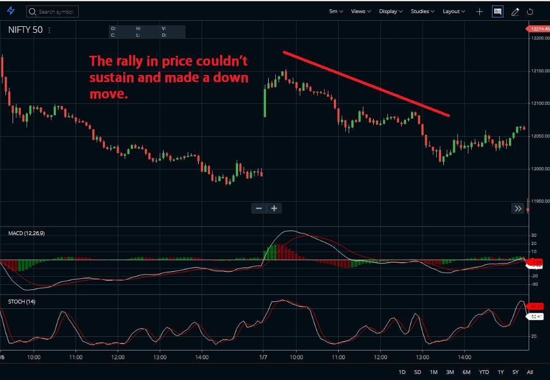Image resolution: width=550 pixels, height=380 pixels.
Task: Select the 6M time range
Action: (x=466, y=372)
